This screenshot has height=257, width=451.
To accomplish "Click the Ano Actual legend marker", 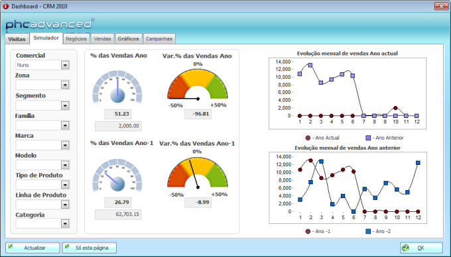I will pyautogui.click(x=308, y=138).
